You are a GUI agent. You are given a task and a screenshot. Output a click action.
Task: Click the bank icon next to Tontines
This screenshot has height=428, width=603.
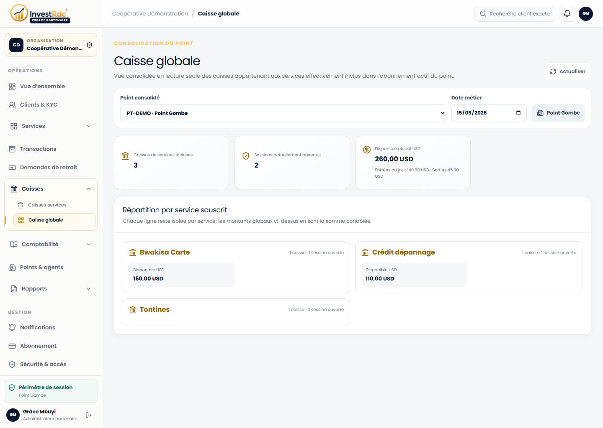click(133, 310)
